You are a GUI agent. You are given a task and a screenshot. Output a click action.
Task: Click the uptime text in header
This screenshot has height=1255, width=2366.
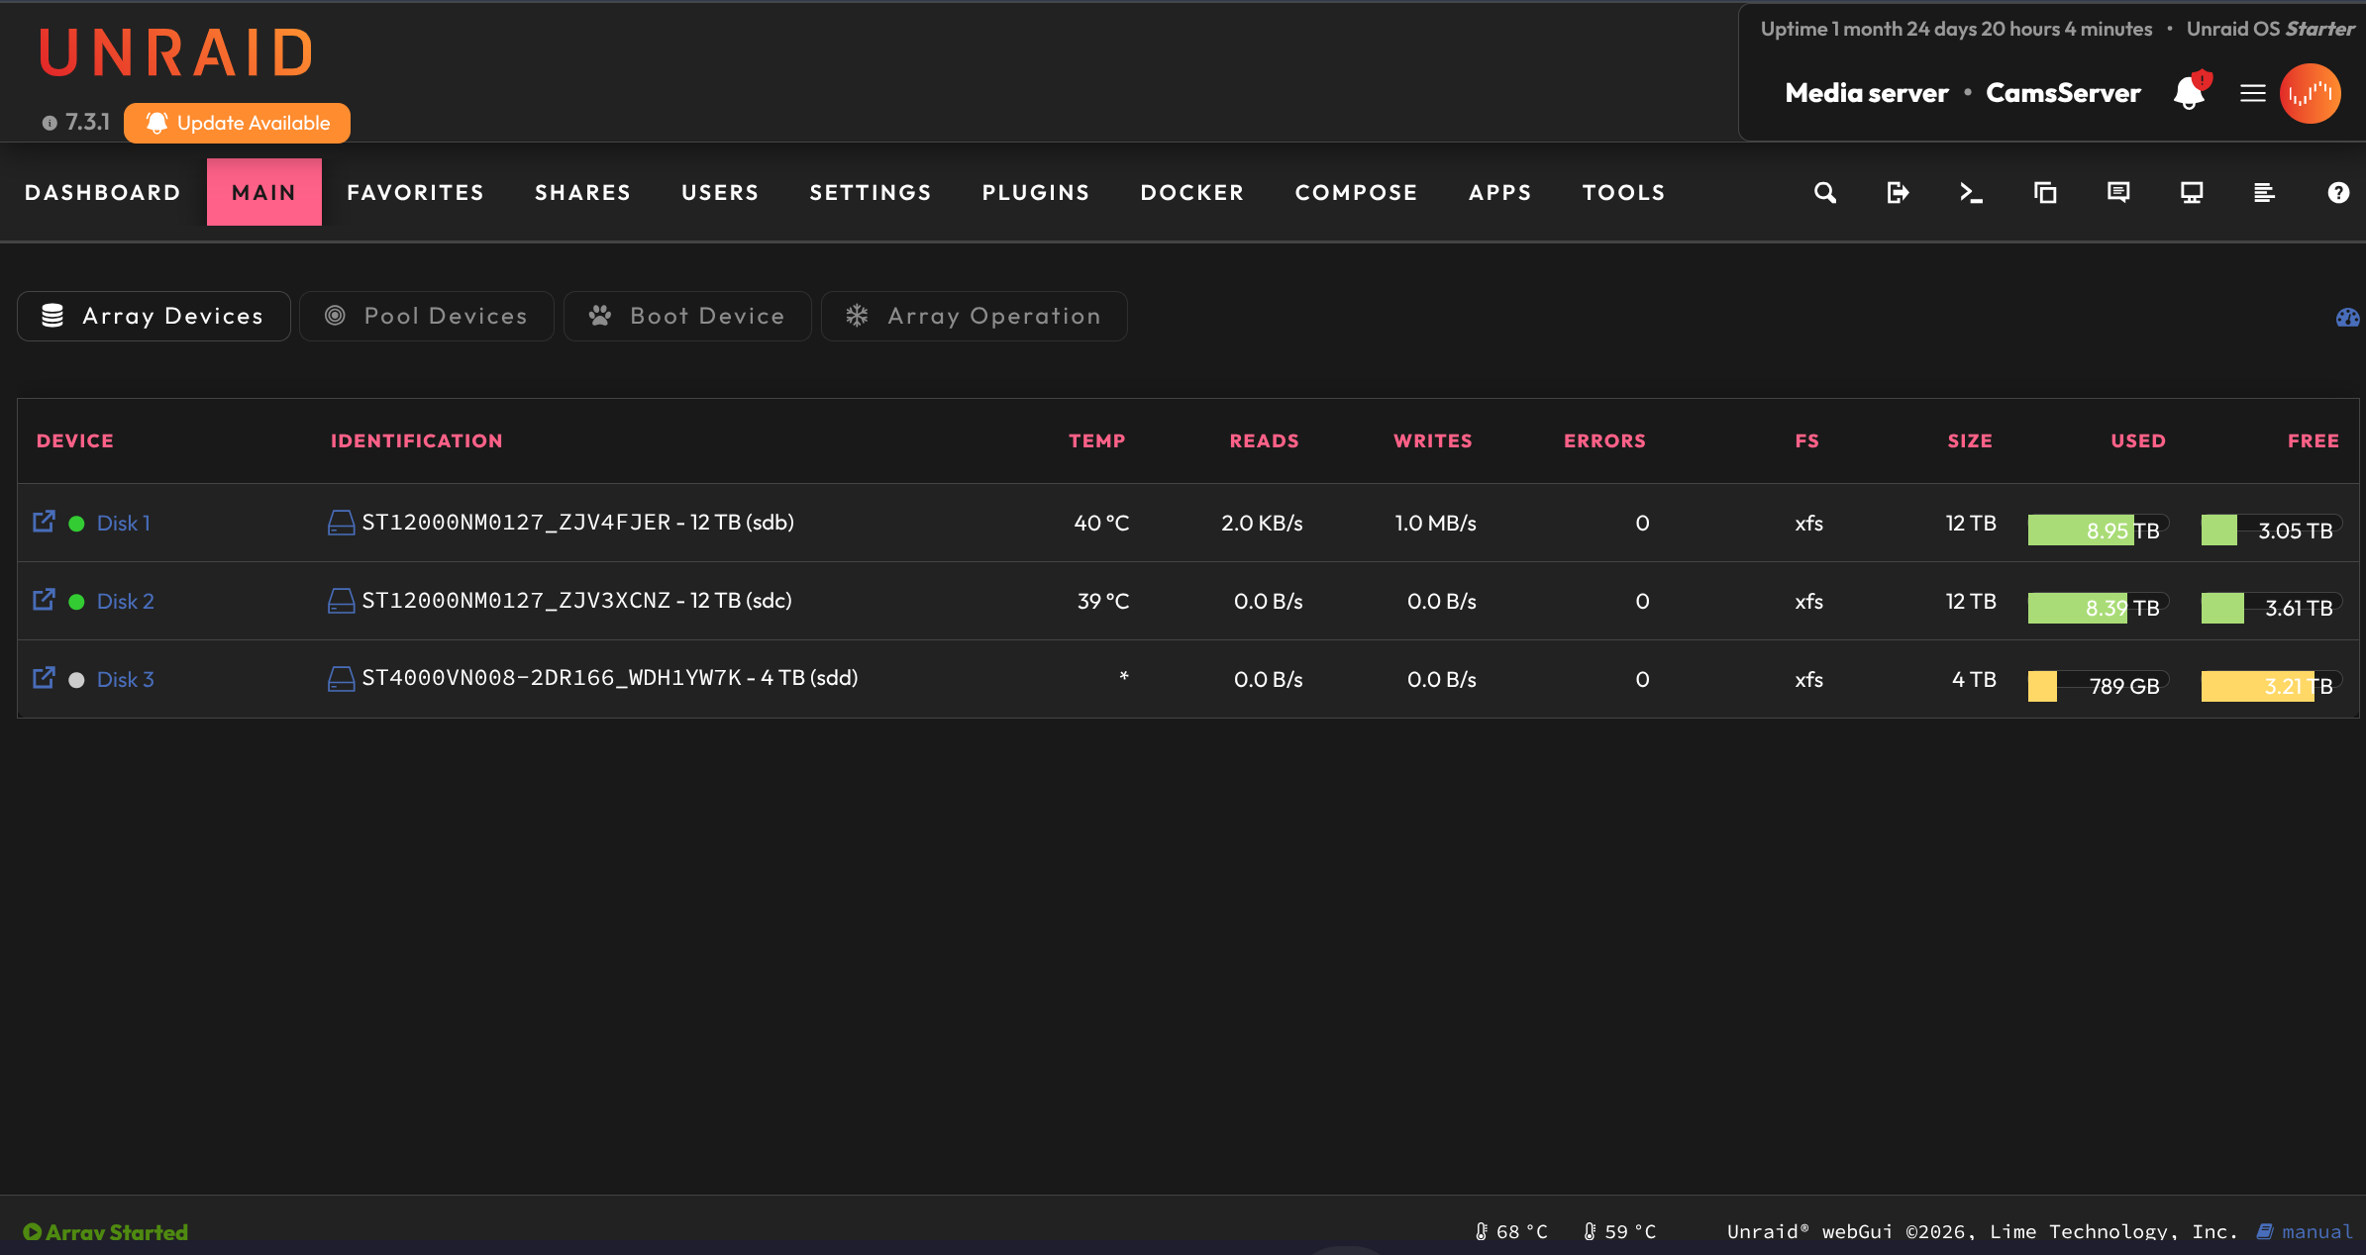(1956, 30)
